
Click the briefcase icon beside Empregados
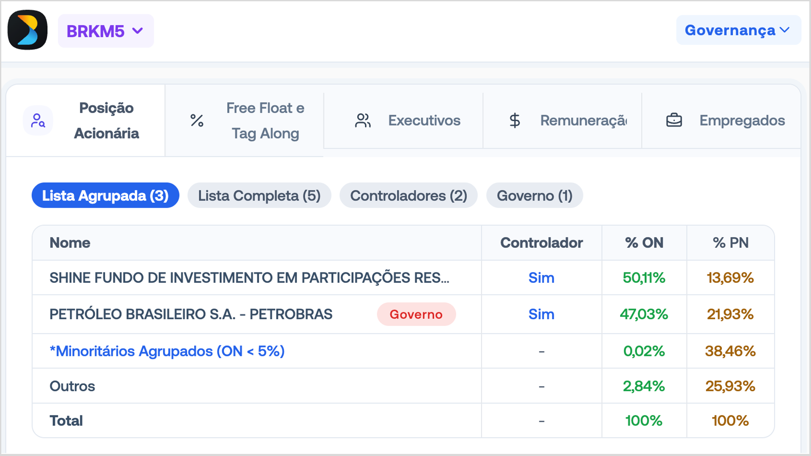coord(674,121)
